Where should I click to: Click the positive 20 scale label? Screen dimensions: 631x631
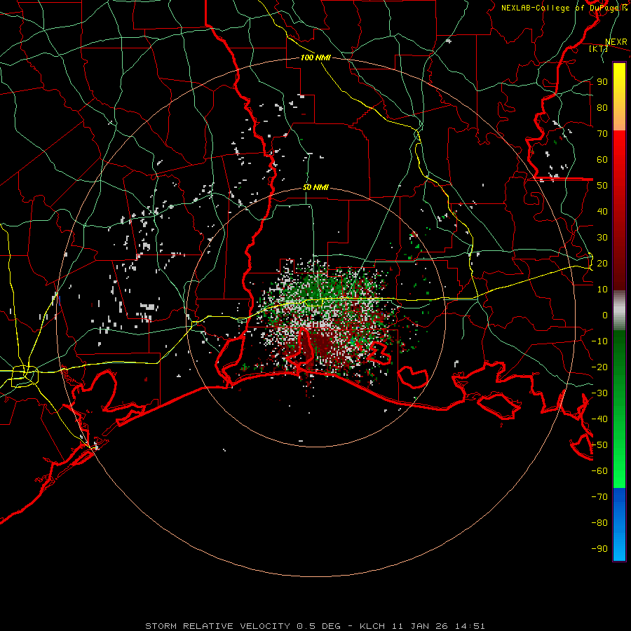602,264
